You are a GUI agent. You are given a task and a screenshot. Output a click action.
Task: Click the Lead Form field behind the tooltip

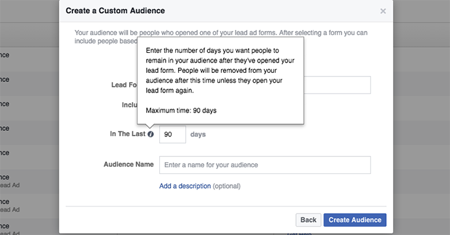point(337,85)
